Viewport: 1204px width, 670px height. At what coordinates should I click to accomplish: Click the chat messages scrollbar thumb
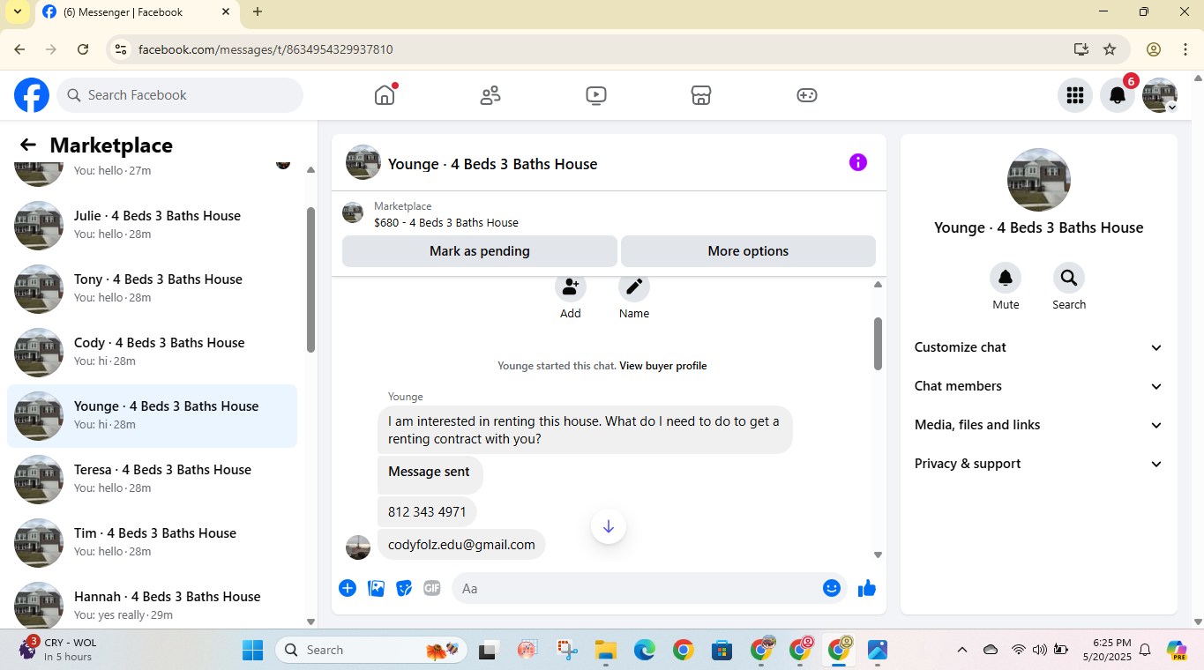click(878, 344)
